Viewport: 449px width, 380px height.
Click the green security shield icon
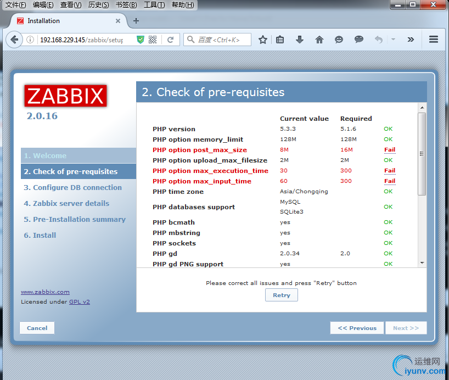coord(141,40)
